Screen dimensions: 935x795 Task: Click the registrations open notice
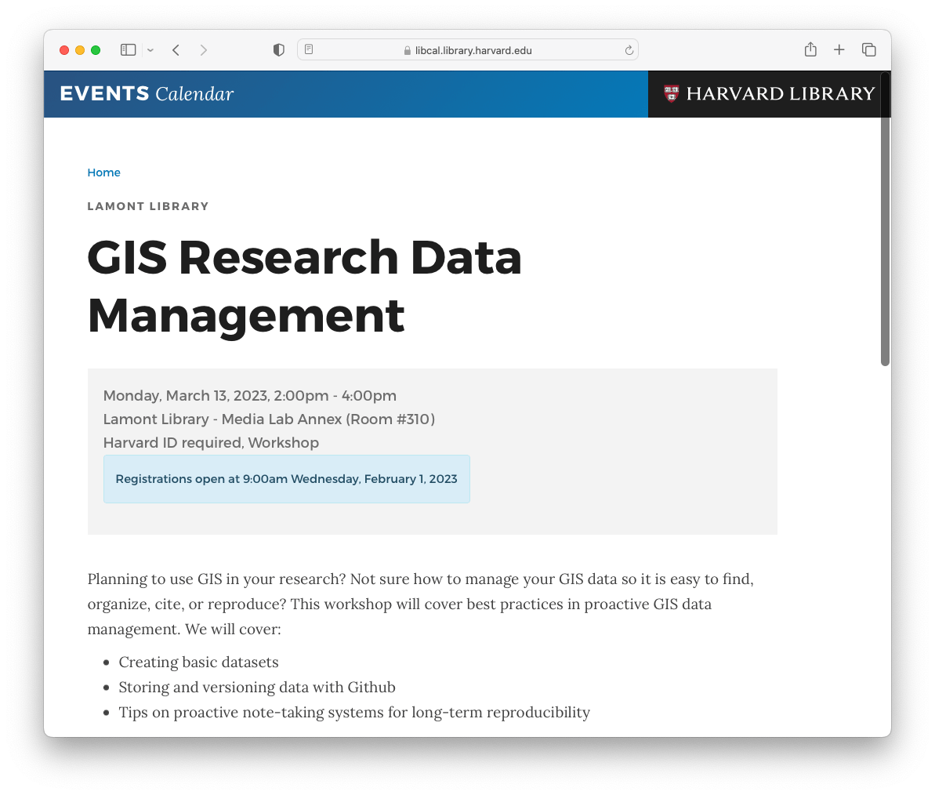(x=286, y=479)
